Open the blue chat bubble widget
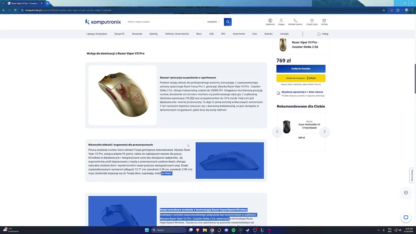This screenshot has width=416, height=234. click(x=406, y=217)
